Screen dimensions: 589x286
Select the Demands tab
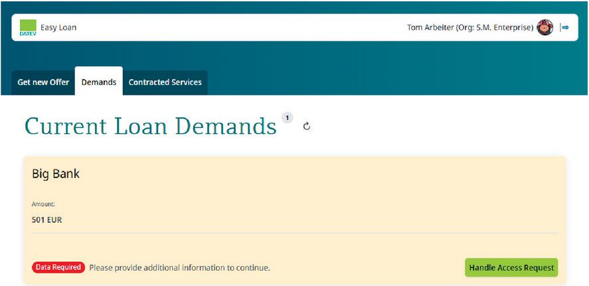(x=98, y=82)
